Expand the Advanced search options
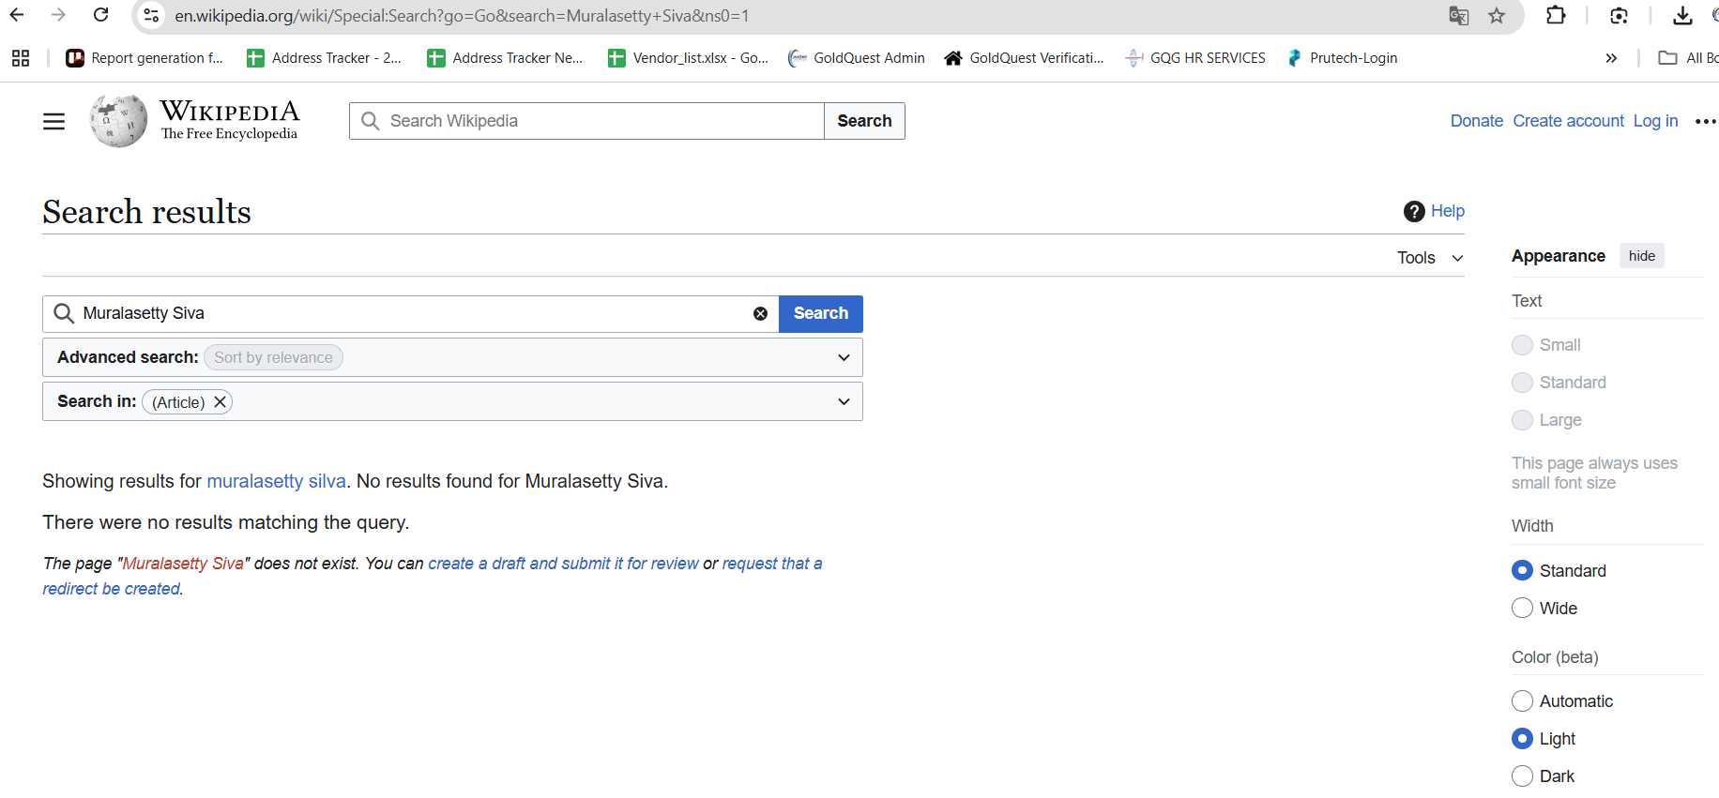The height and width of the screenshot is (798, 1719). pyautogui.click(x=843, y=357)
